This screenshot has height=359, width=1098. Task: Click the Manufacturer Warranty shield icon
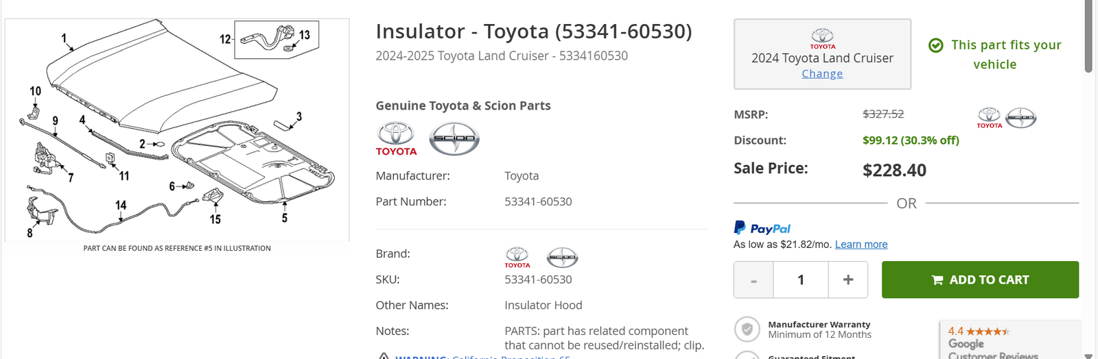(747, 330)
